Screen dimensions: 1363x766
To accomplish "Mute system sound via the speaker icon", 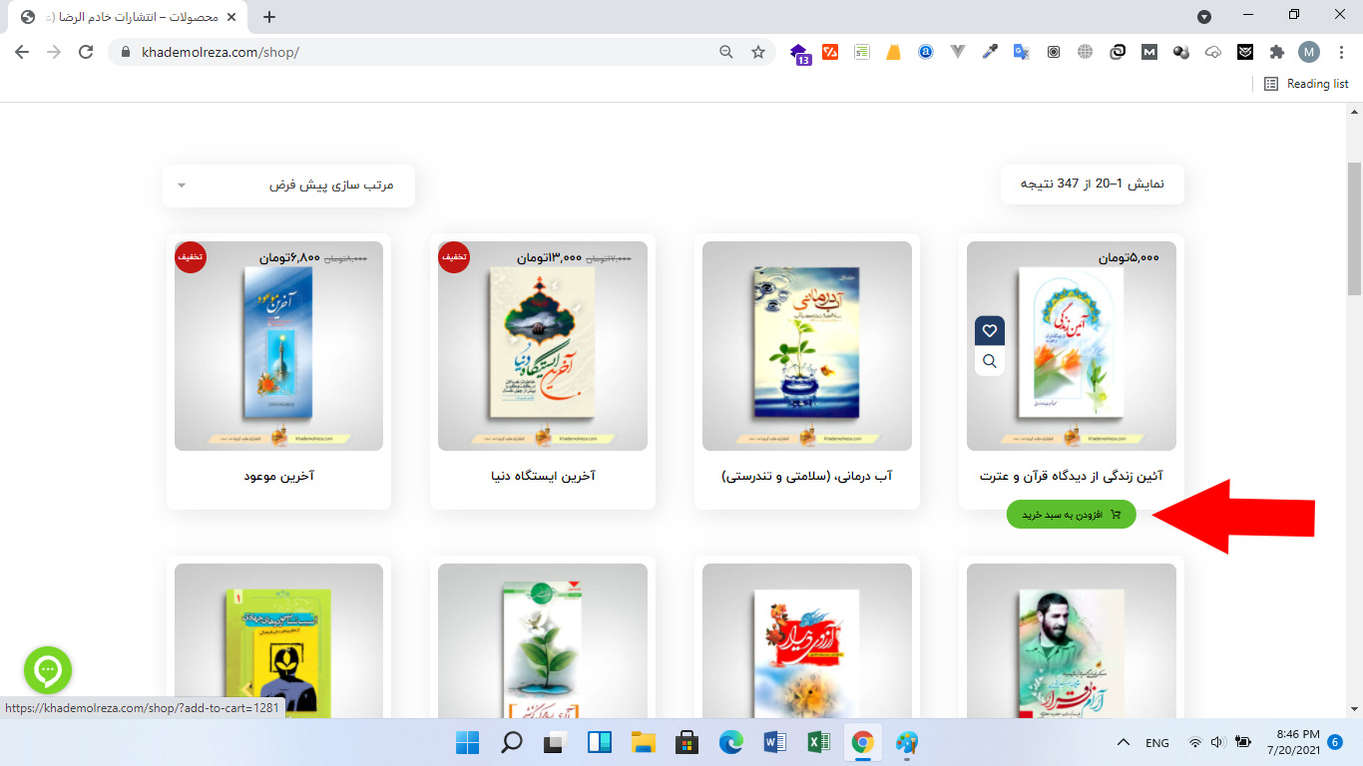I will [1216, 742].
